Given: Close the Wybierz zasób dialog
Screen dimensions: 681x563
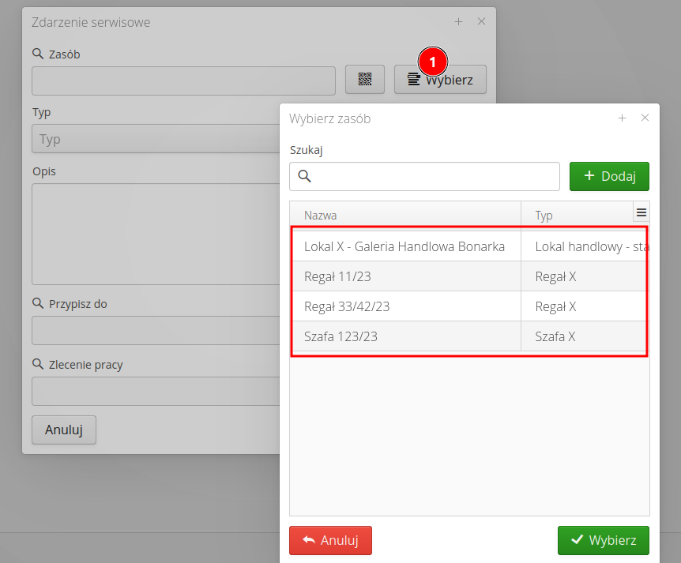Looking at the screenshot, I should (x=645, y=118).
